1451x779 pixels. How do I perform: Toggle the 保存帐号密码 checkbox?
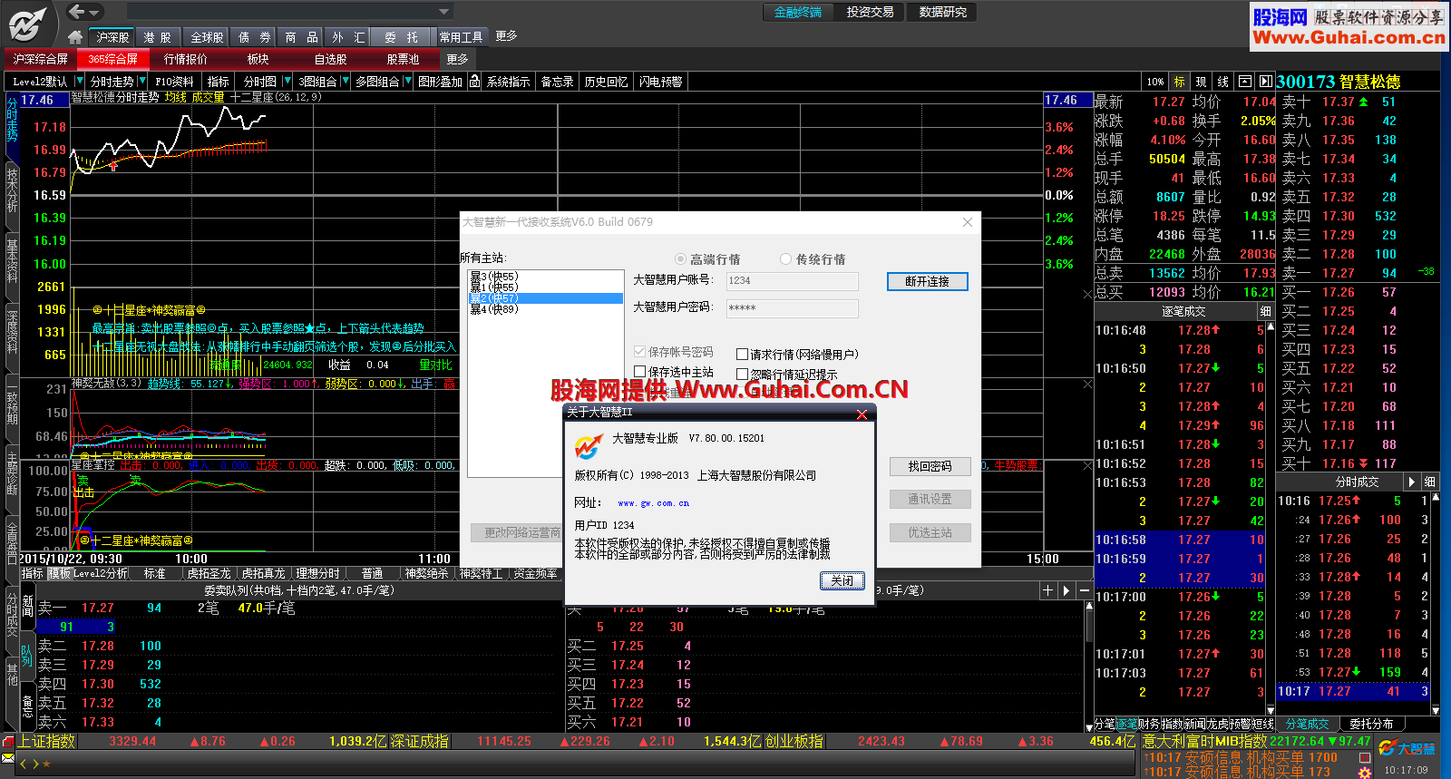(x=640, y=352)
